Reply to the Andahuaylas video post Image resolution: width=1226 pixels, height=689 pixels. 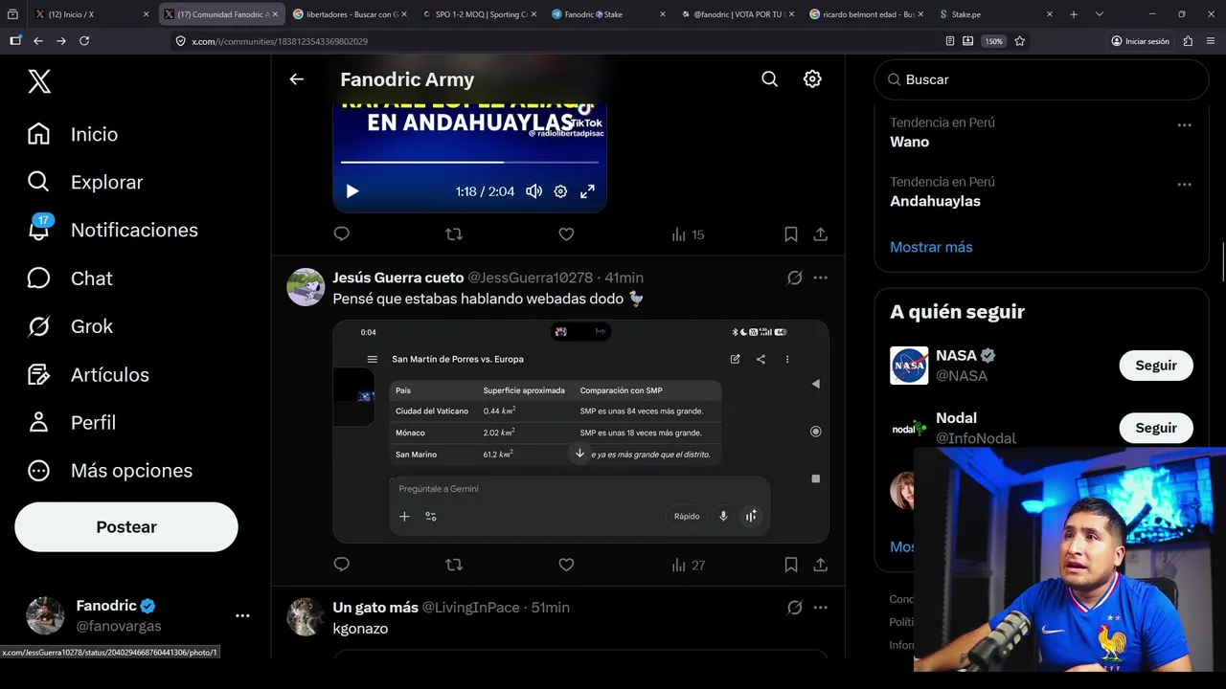[342, 234]
